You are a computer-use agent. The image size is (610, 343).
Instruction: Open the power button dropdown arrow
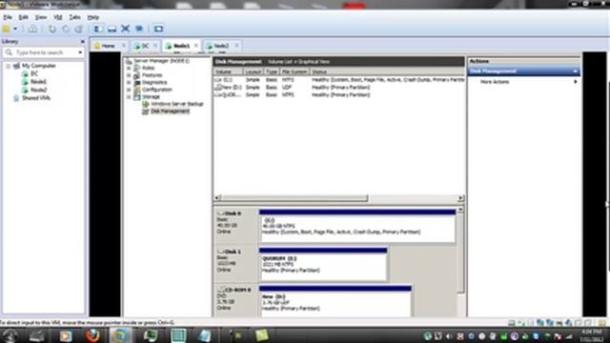coord(15,29)
